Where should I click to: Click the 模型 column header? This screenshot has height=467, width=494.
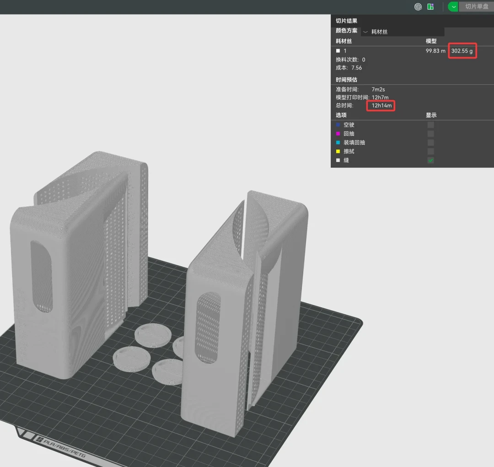431,41
